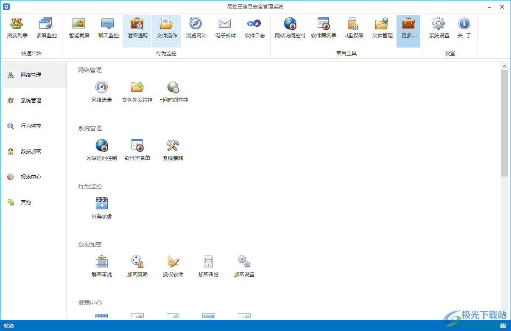Screen dimensions: 511x331
Task: Expand 更多... tools menu
Action: click(409, 31)
